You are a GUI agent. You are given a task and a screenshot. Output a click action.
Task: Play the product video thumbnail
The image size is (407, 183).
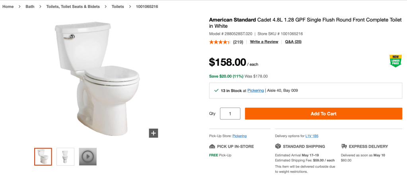click(88, 156)
